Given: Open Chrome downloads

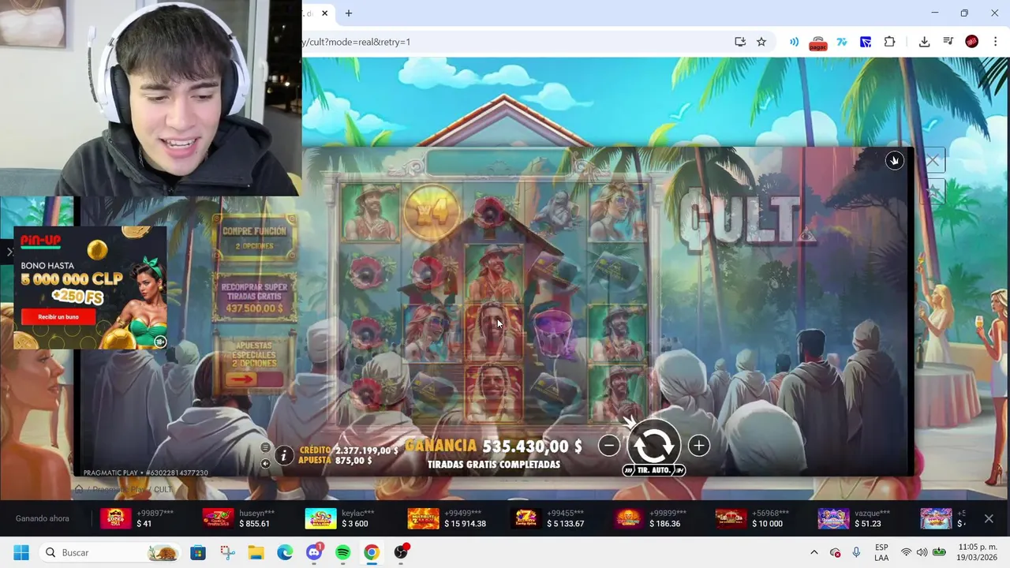Looking at the screenshot, I should click(x=925, y=42).
